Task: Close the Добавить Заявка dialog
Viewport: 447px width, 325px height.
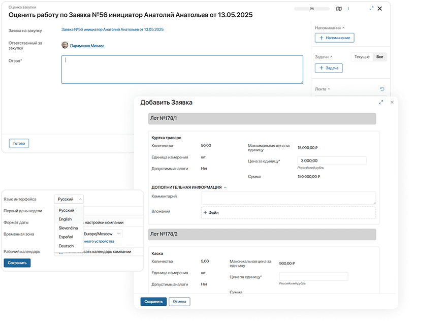Action: (x=392, y=102)
